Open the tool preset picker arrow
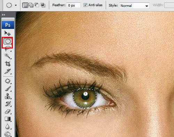Screen dimensions: 174x137 (16, 5)
